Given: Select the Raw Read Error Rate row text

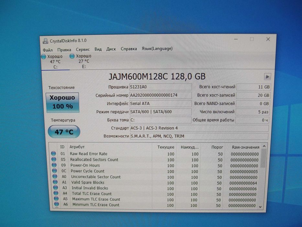Looking at the screenshot, I should (89, 154).
